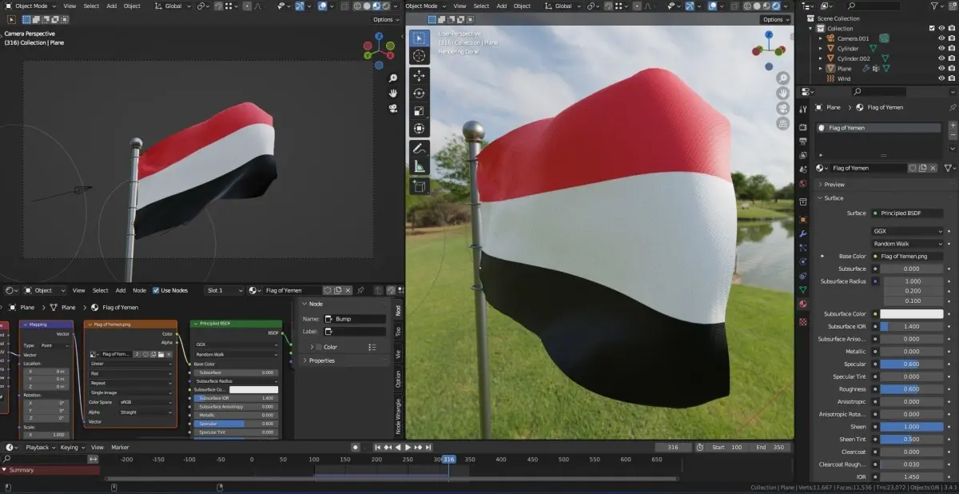Open the Slot 1 dropdown in node editor
Image resolution: width=959 pixels, height=494 pixels.
[x=224, y=290]
